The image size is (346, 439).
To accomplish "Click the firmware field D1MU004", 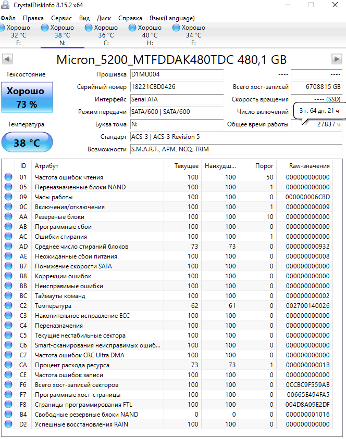I will coord(177,74).
